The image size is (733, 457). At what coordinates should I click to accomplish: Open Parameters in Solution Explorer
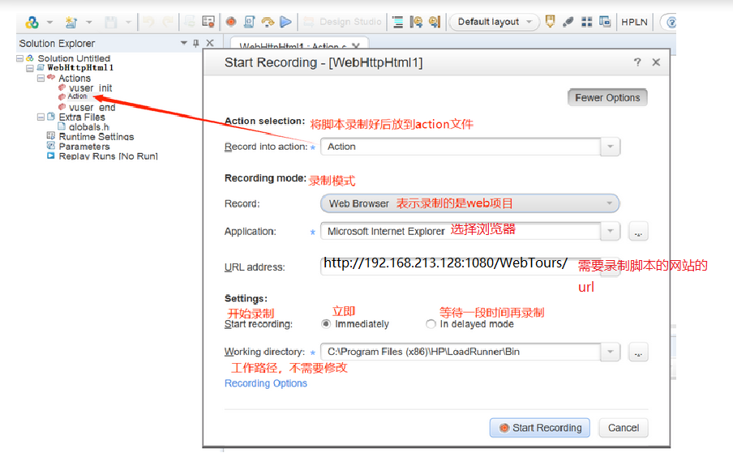pos(84,147)
